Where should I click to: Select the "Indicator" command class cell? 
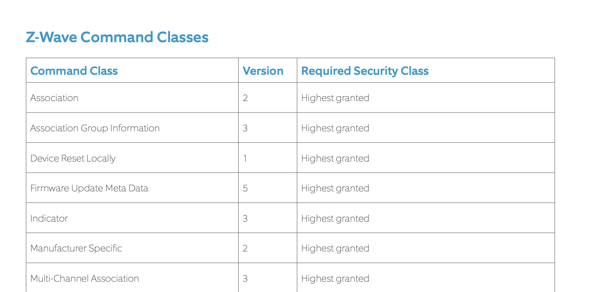pos(49,218)
